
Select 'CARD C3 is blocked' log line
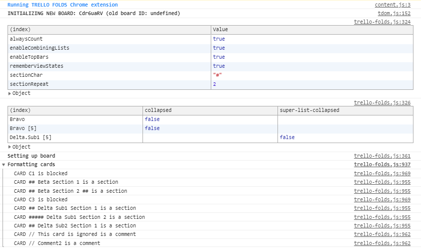click(x=41, y=199)
